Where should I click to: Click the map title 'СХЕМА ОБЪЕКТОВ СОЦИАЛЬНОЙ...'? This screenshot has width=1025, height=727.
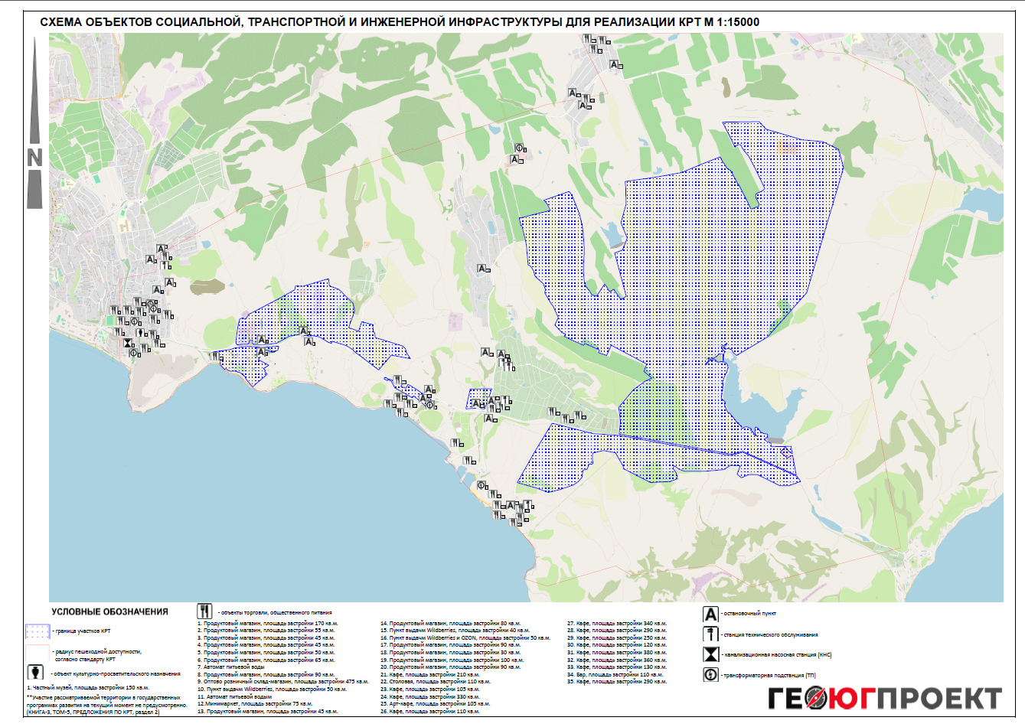pos(400,22)
